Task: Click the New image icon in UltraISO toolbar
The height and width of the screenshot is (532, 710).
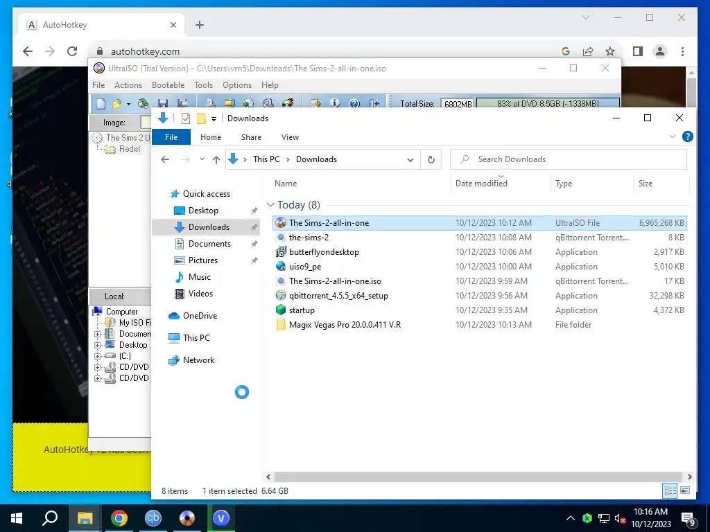Action: click(101, 104)
